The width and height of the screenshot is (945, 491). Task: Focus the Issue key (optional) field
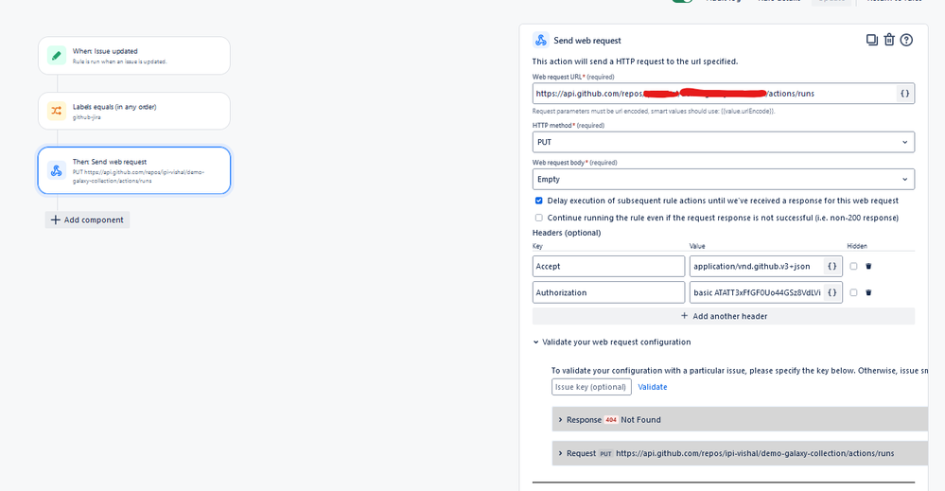coord(591,387)
